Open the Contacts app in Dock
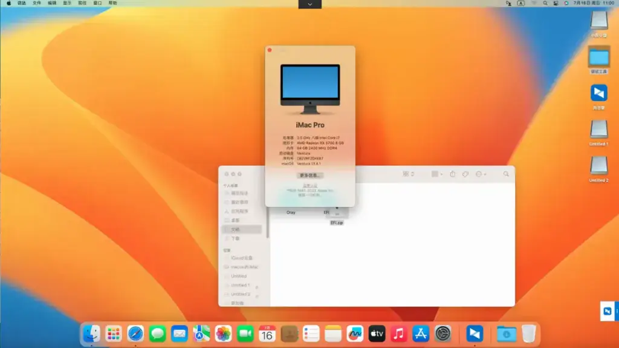619x348 pixels. coord(289,333)
